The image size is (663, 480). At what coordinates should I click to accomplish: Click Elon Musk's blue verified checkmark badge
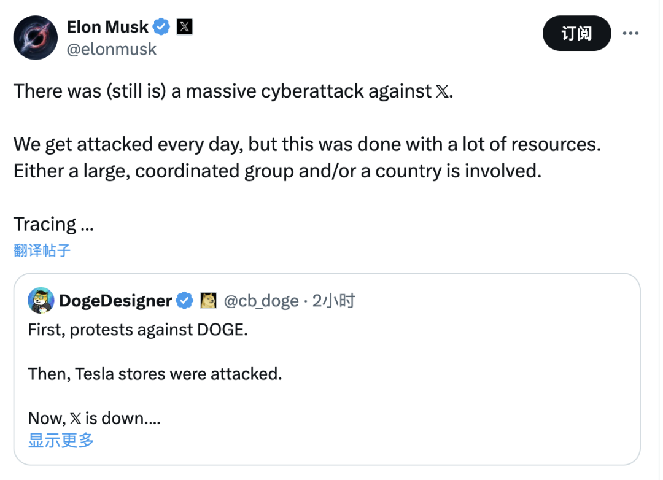pos(161,27)
